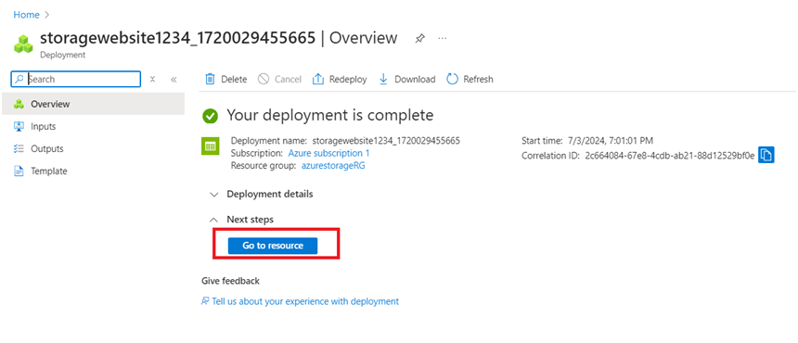Click the deployment cubes icon in header
The image size is (798, 343).
point(23,44)
